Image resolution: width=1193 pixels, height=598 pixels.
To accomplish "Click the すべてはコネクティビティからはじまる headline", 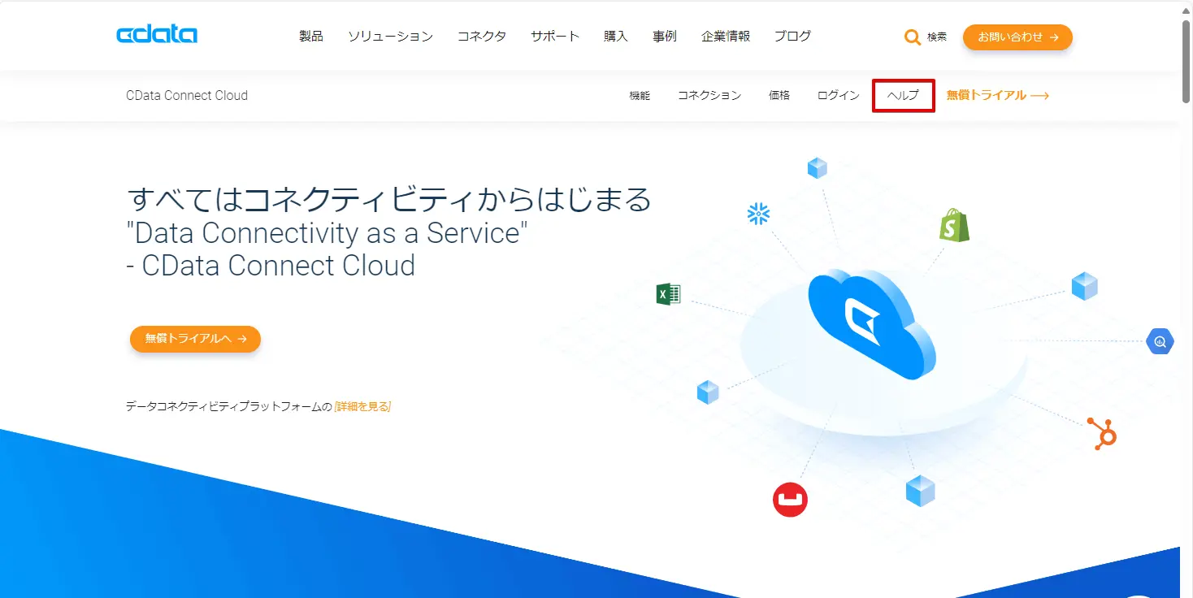I will pos(389,198).
